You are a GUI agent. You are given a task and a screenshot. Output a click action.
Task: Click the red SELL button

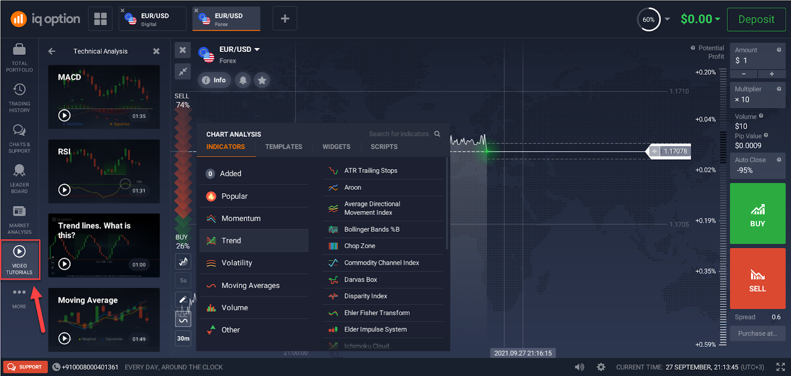point(757,278)
